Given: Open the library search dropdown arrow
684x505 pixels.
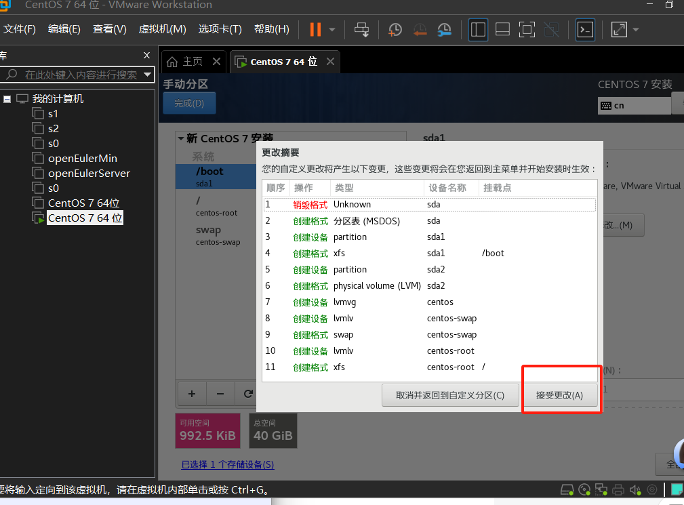Looking at the screenshot, I should pos(148,75).
